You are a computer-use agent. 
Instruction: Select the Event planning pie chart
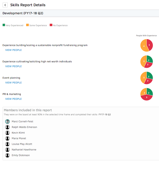[147, 78]
